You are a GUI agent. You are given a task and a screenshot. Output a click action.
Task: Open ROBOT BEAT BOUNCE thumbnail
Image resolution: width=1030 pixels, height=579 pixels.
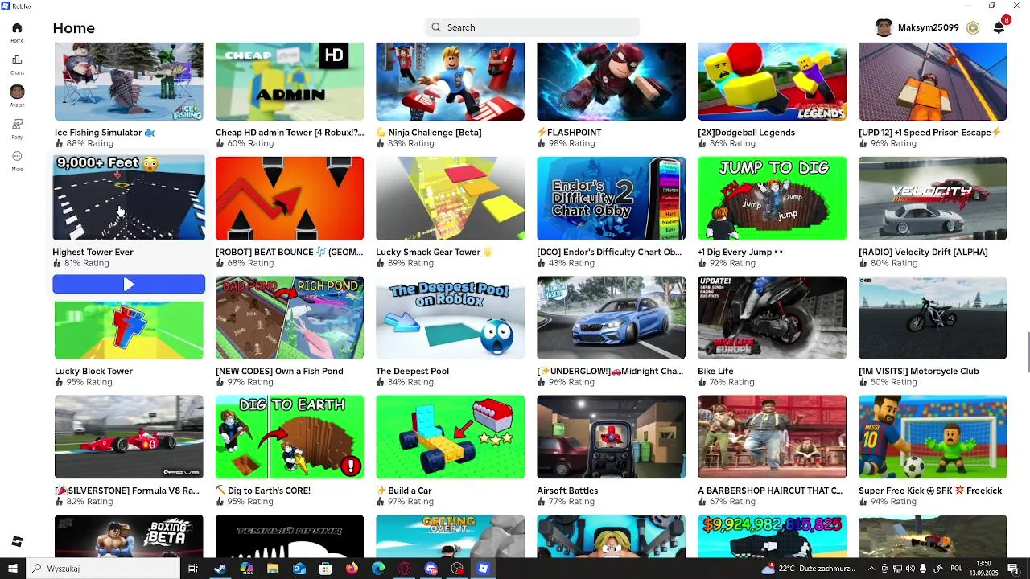click(290, 198)
